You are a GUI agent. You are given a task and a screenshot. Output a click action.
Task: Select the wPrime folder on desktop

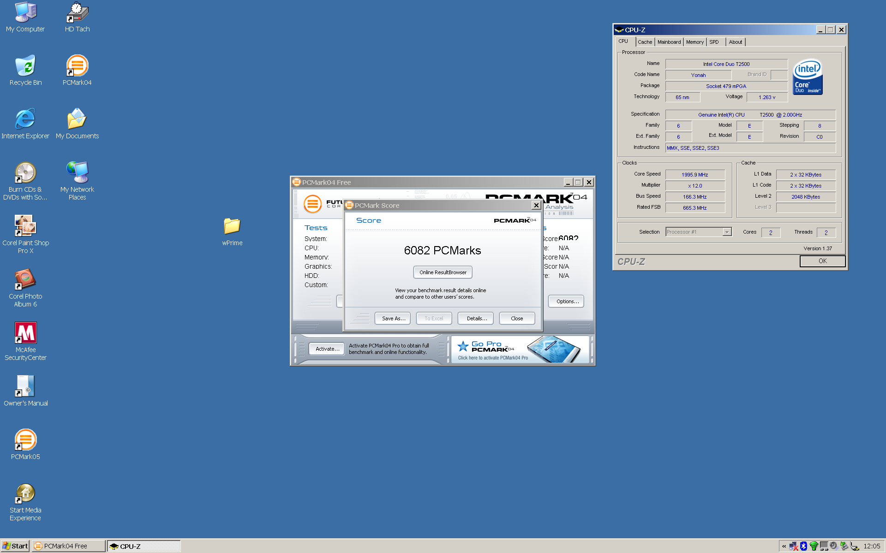(232, 232)
